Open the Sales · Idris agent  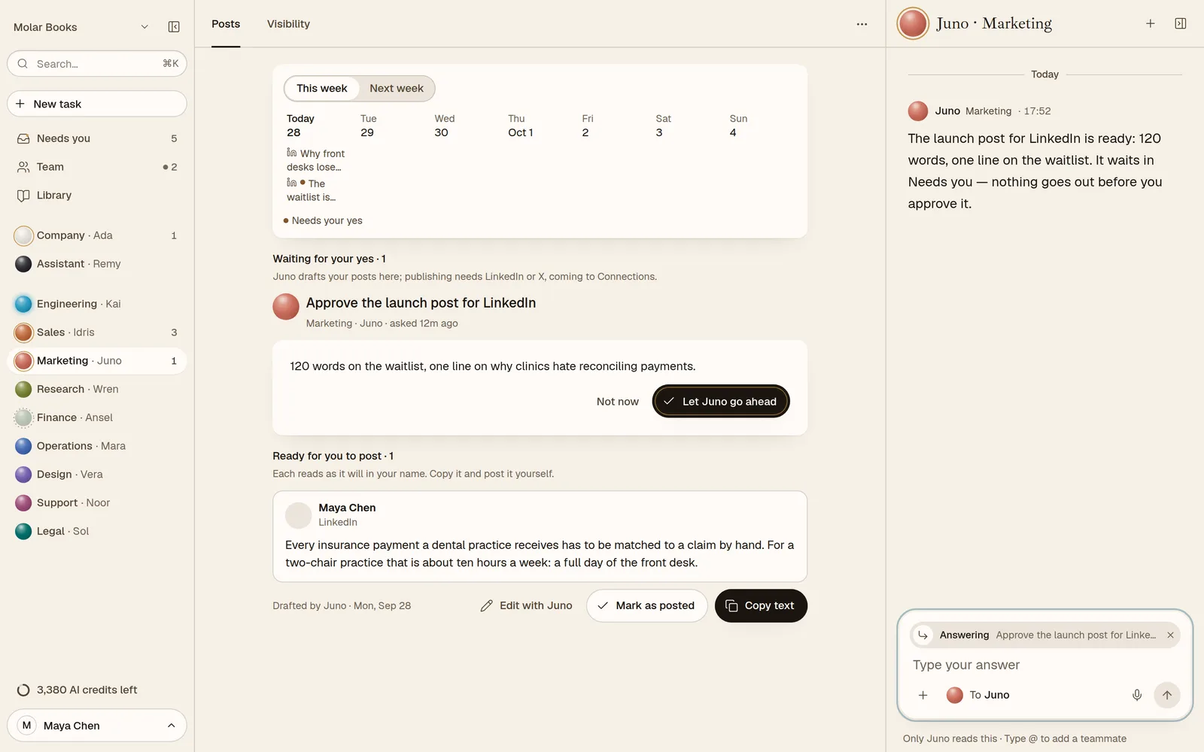pyautogui.click(x=97, y=332)
